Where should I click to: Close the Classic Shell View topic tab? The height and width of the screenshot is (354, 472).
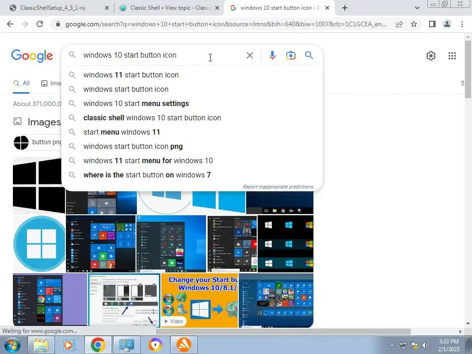(x=217, y=8)
